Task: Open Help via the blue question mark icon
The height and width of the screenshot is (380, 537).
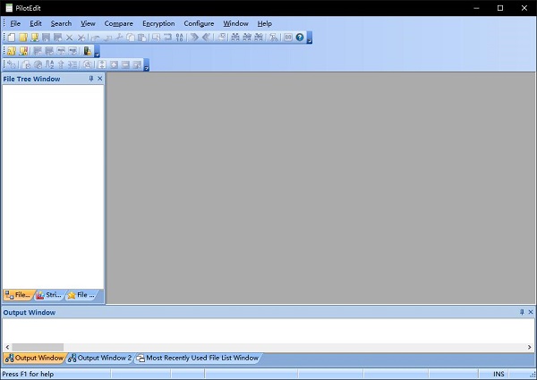Action: click(x=300, y=38)
